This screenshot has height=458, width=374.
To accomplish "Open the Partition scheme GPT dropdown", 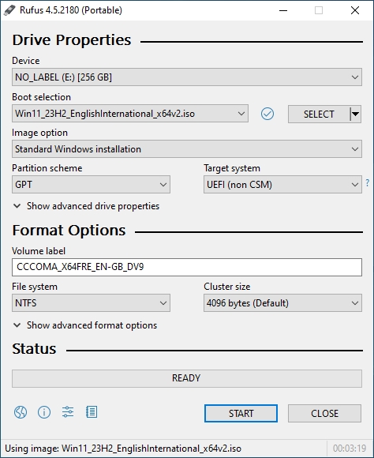I will [91, 185].
